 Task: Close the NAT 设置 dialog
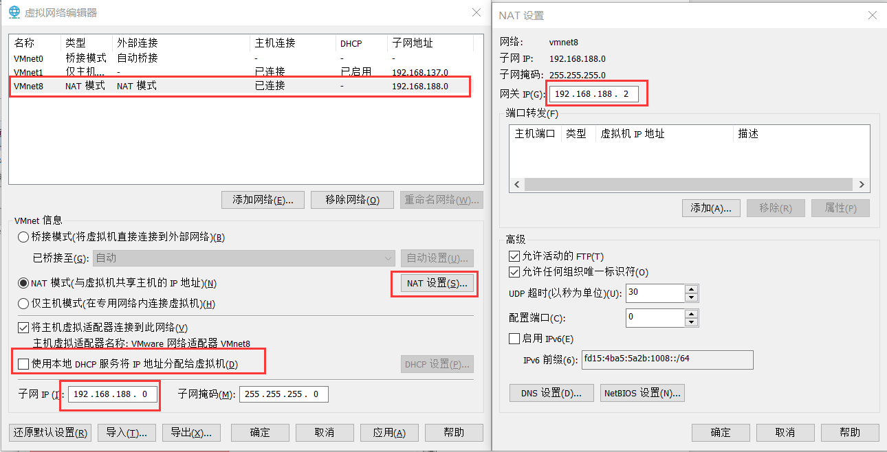pyautogui.click(x=872, y=15)
